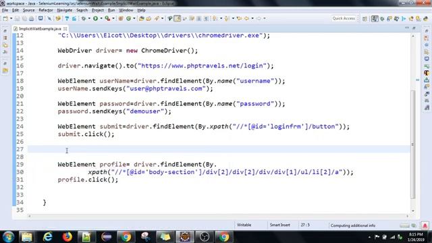Open Eclipse from the taskbar

click(x=107, y=237)
